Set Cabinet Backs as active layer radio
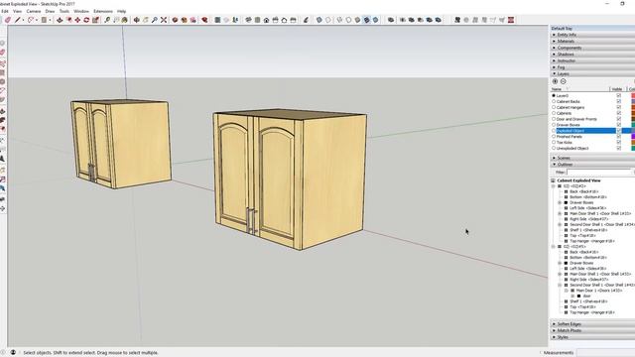The width and height of the screenshot is (635, 357). point(554,101)
